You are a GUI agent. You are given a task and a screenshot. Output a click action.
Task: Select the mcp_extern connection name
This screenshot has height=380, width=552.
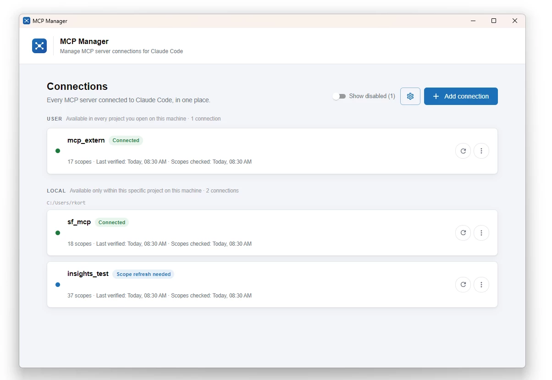(x=86, y=140)
